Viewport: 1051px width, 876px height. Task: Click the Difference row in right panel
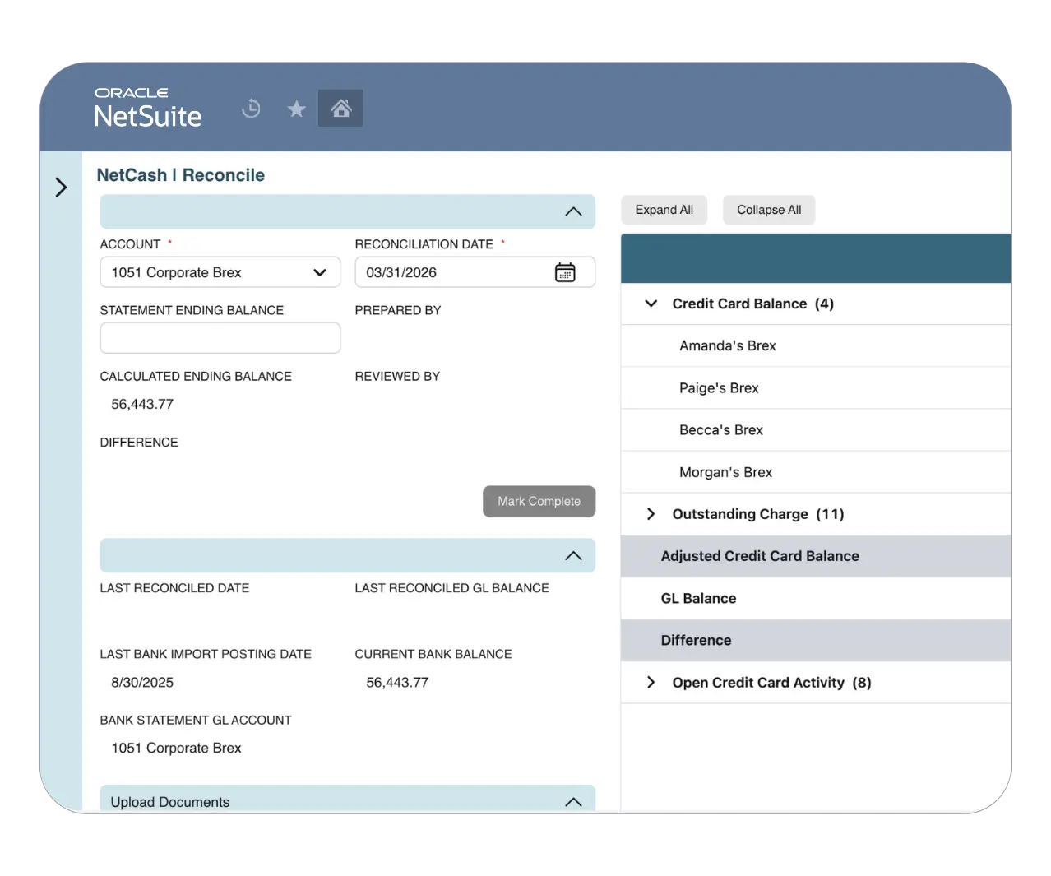click(816, 641)
